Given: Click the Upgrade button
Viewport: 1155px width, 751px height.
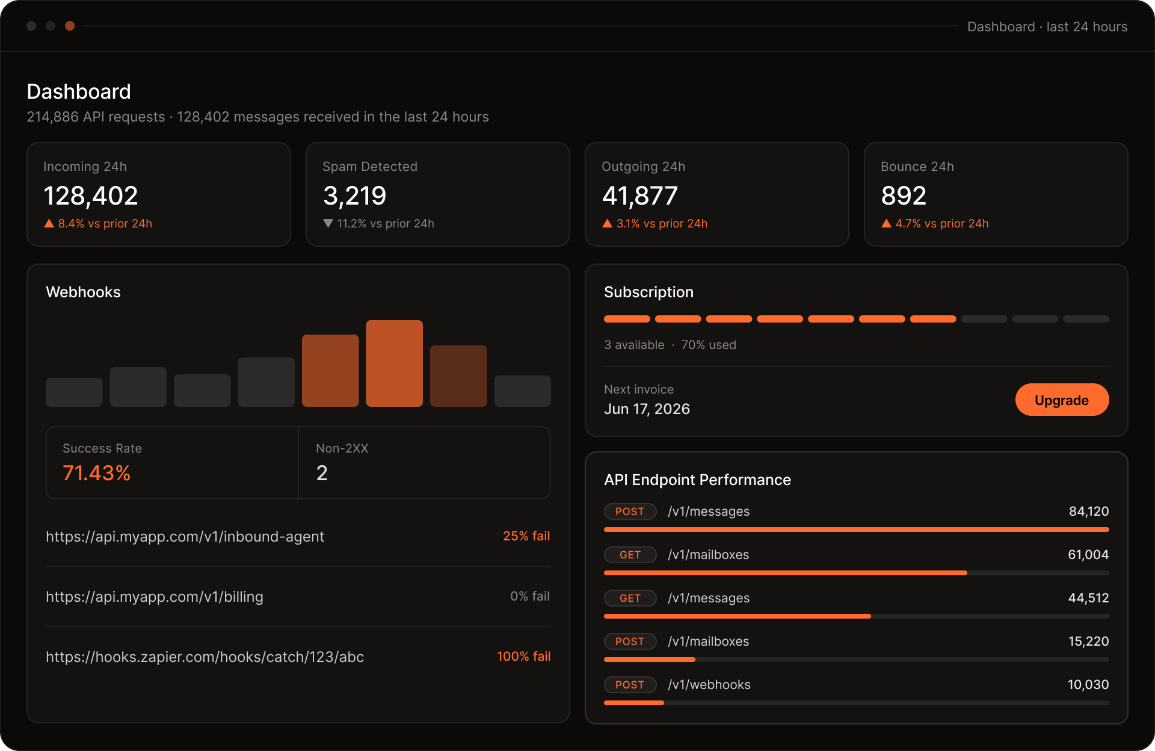Looking at the screenshot, I should point(1062,400).
